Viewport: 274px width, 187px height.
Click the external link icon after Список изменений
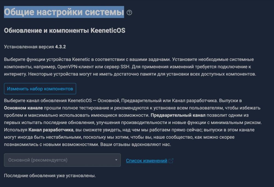pos(171,161)
